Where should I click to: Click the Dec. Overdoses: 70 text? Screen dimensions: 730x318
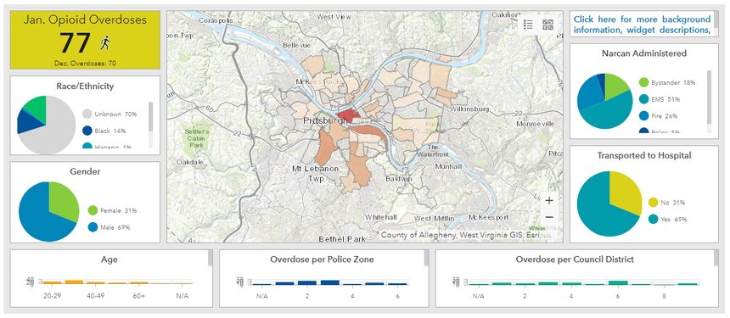click(85, 64)
